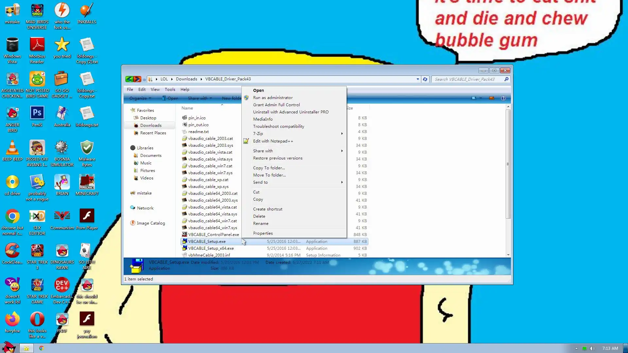
Task: Click the red Forward navigation arrow
Action: [137, 79]
